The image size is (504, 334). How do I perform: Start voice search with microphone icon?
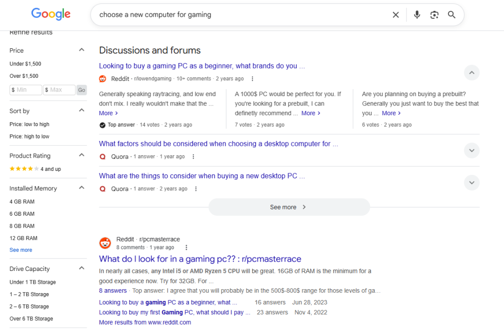click(417, 15)
